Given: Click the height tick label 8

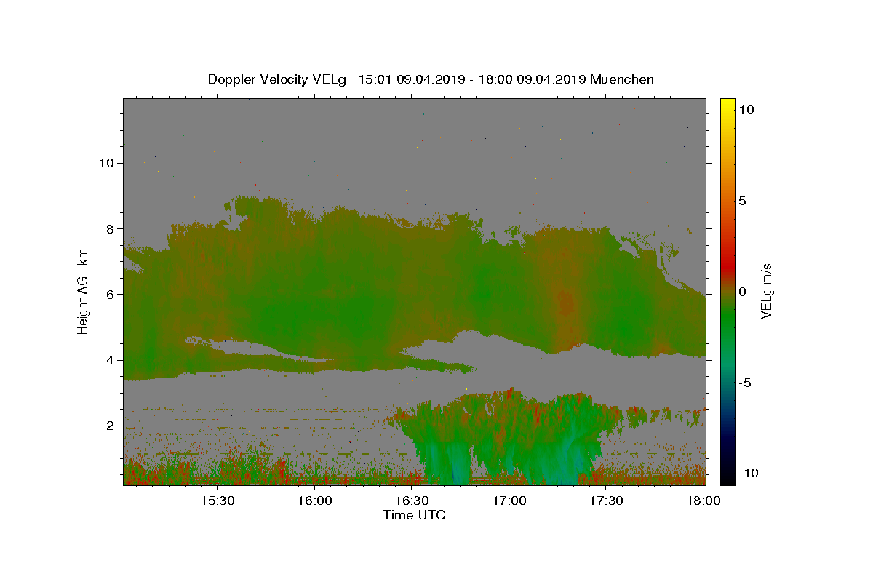Looking at the screenshot, I should tap(111, 228).
